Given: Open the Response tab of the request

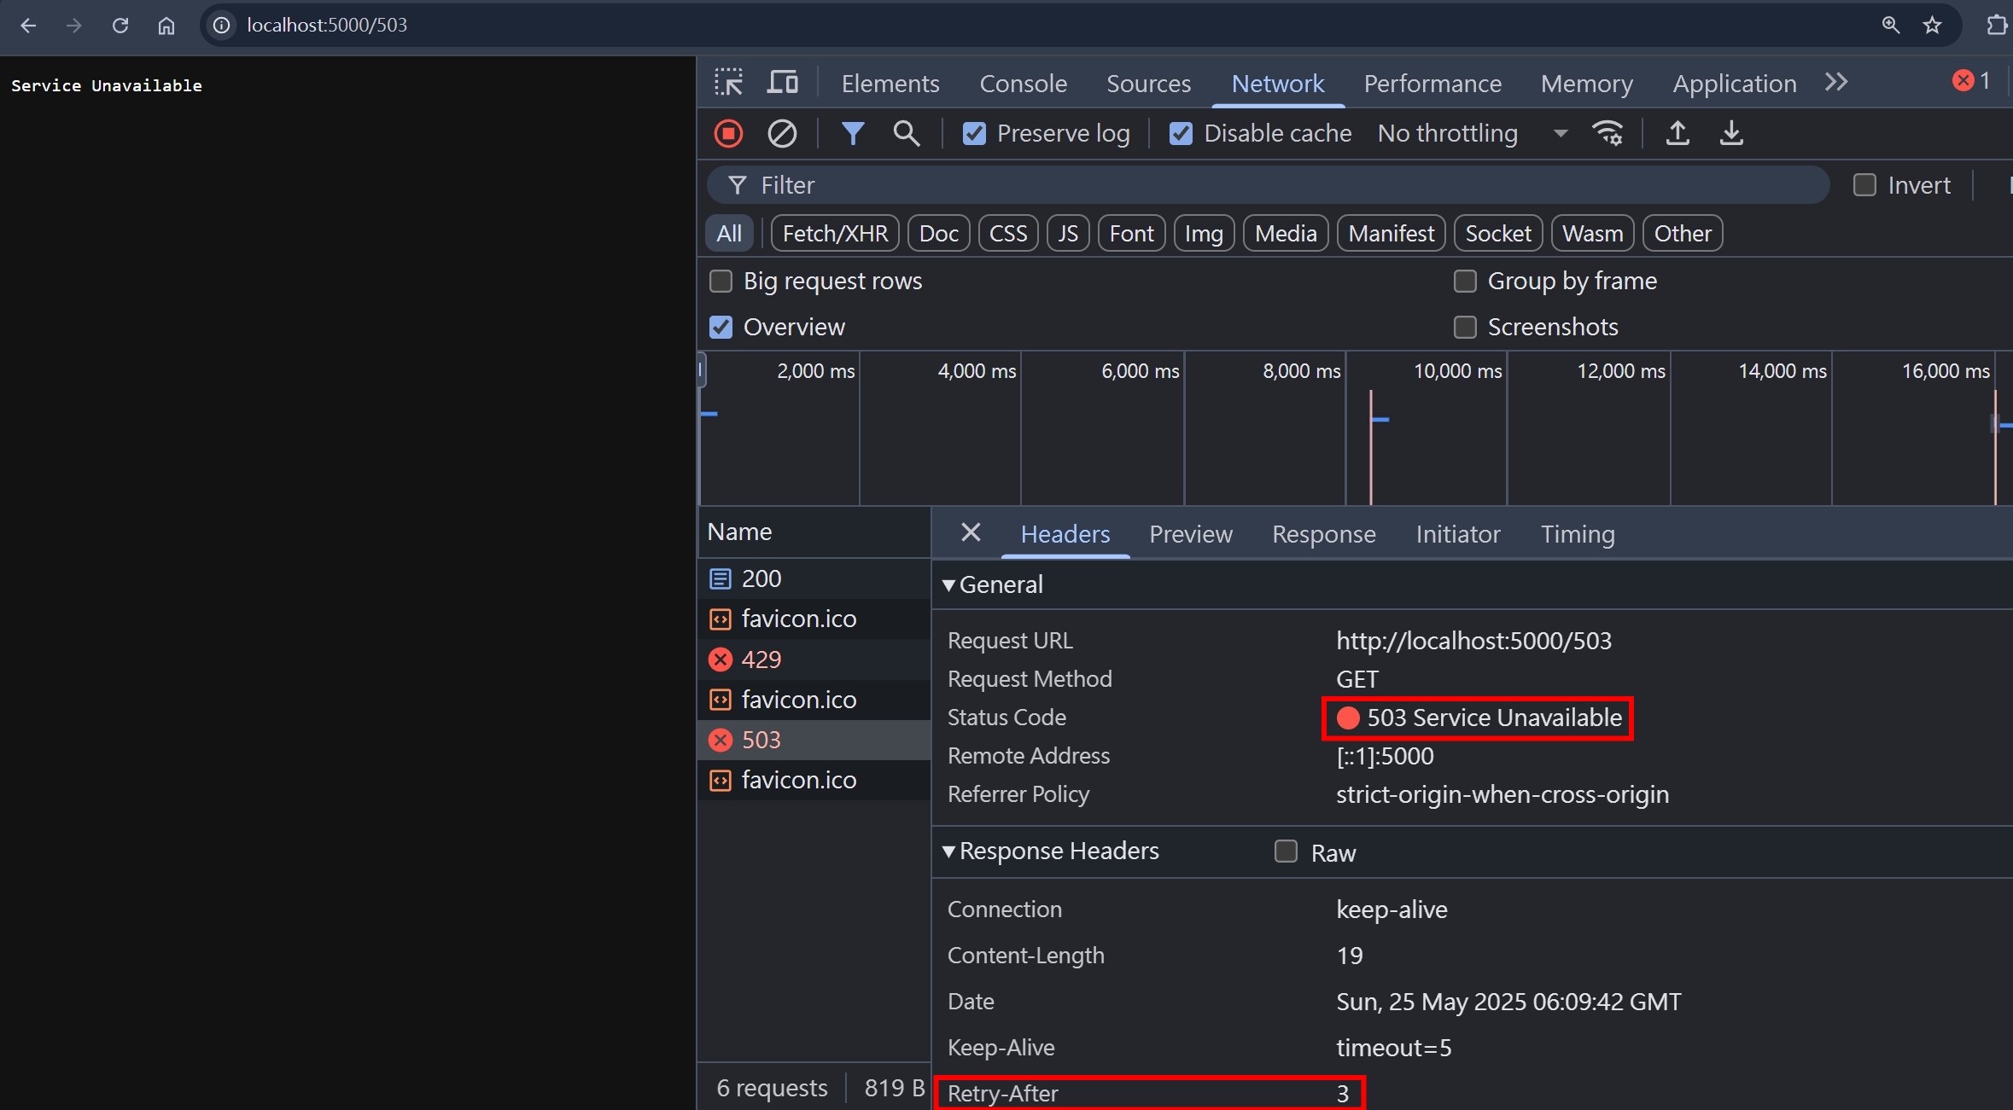Looking at the screenshot, I should click(1324, 534).
